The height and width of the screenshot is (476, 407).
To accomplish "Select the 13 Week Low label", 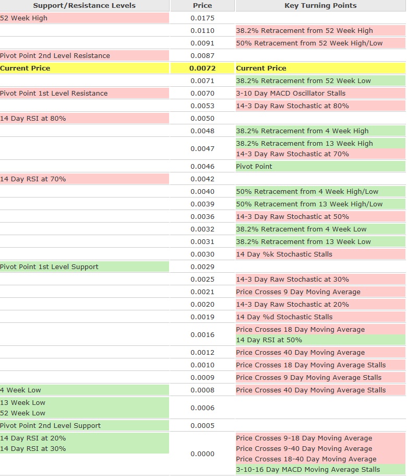I will click(x=84, y=402).
